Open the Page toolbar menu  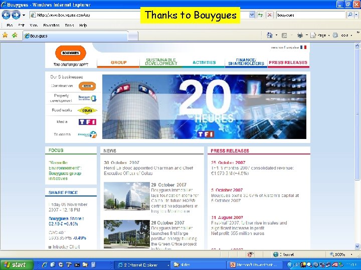(x=320, y=35)
